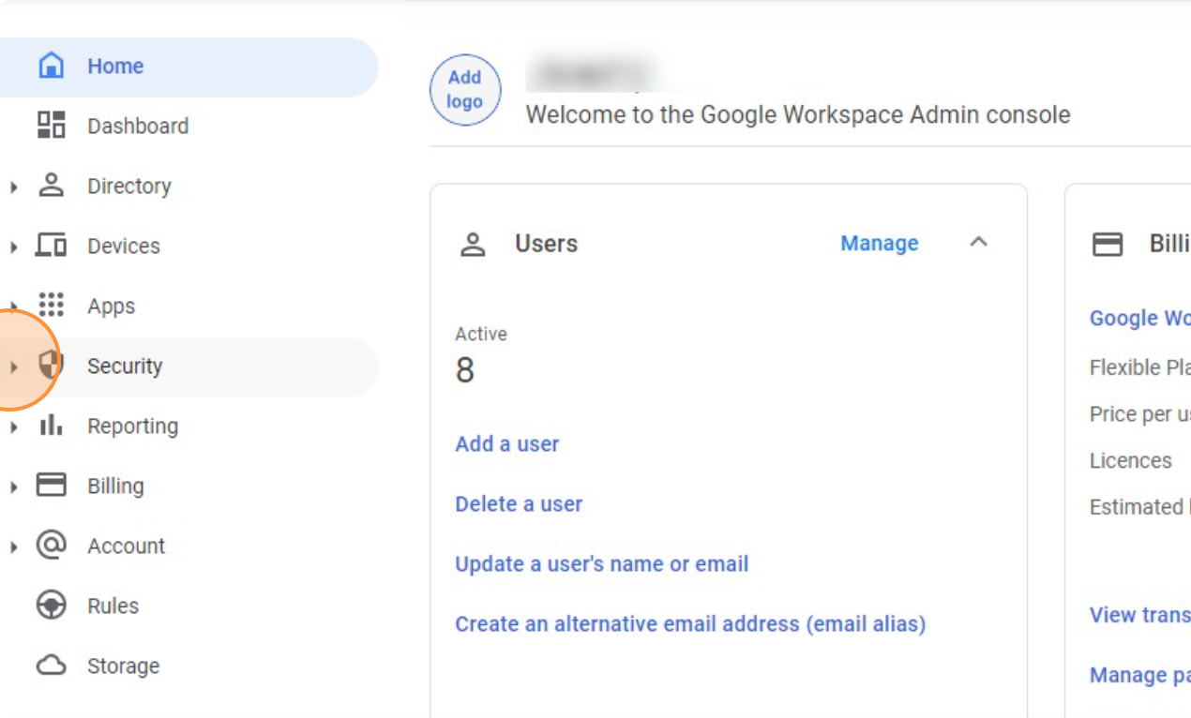Expand the Devices menu arrow
This screenshot has width=1191, height=718.
13,247
